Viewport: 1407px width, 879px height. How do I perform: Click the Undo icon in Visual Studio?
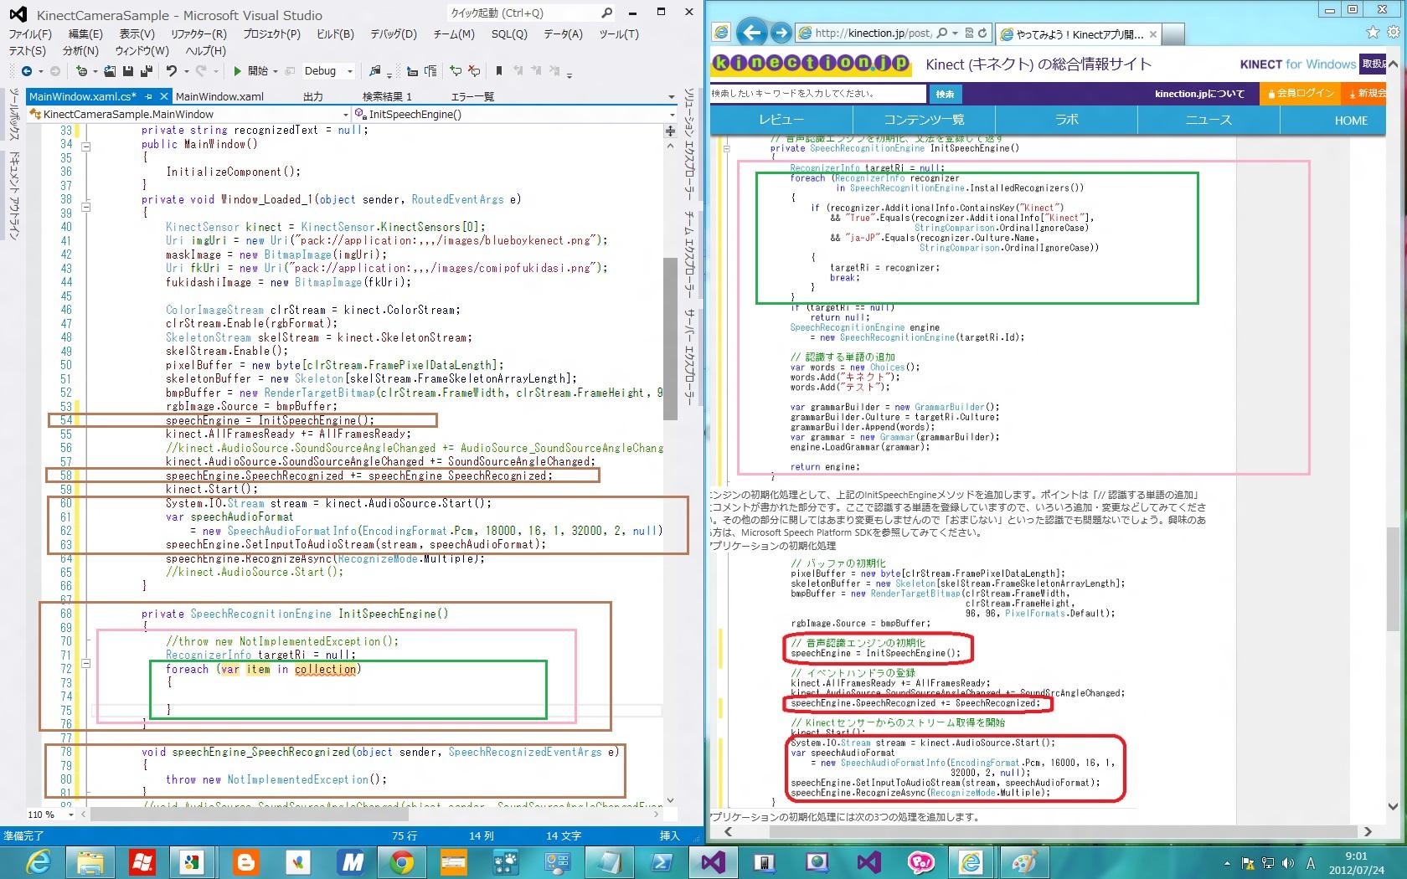click(x=172, y=71)
